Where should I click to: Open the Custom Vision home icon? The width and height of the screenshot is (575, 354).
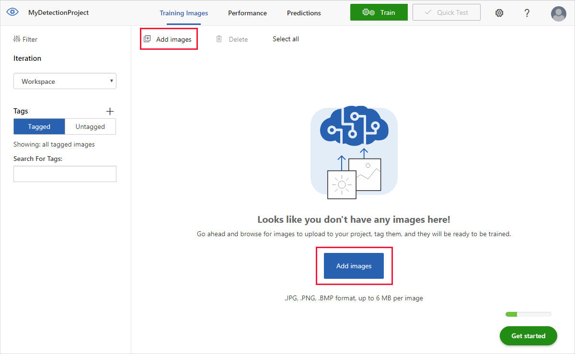pos(12,12)
